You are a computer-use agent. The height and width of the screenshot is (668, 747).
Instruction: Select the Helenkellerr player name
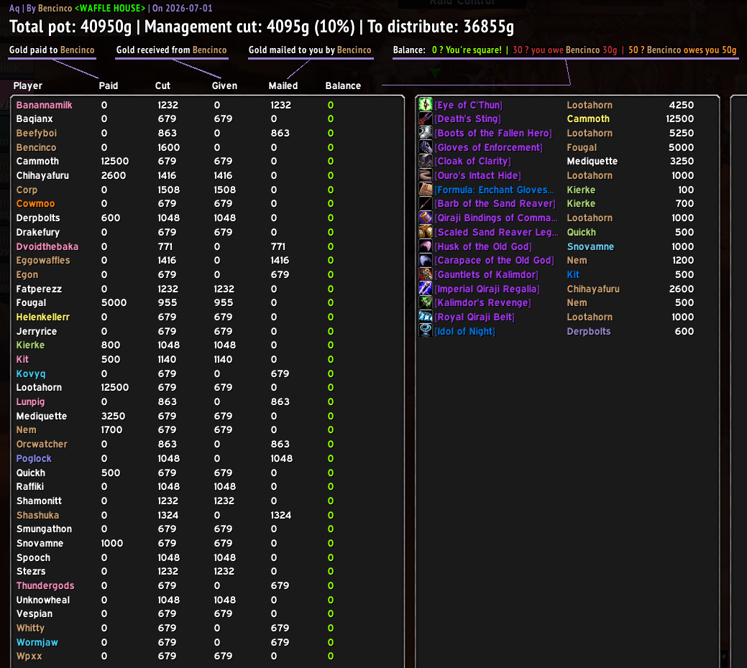click(43, 317)
